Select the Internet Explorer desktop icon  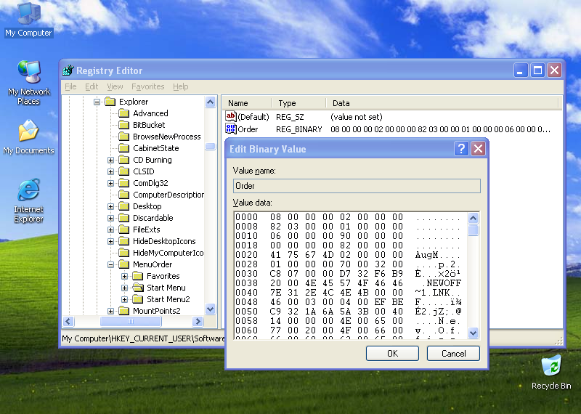28,200
